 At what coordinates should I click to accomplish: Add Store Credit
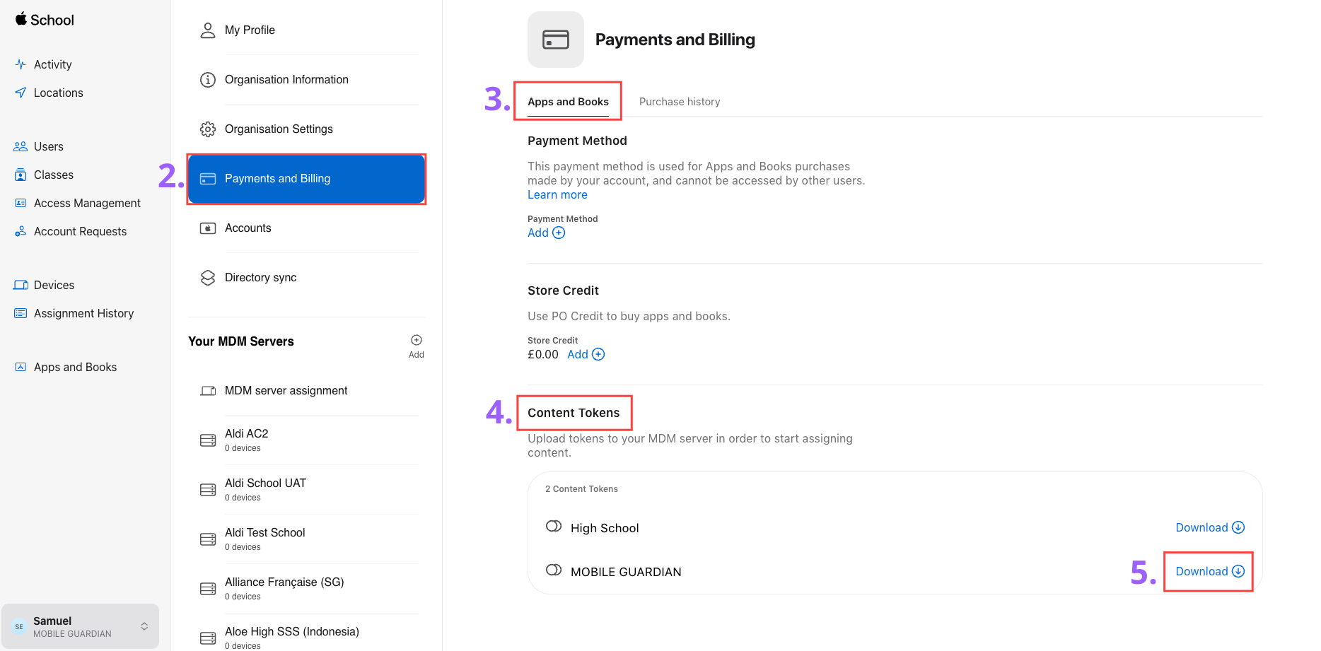(x=586, y=354)
